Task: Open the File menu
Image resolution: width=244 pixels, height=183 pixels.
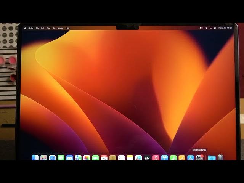Action: click(37, 28)
